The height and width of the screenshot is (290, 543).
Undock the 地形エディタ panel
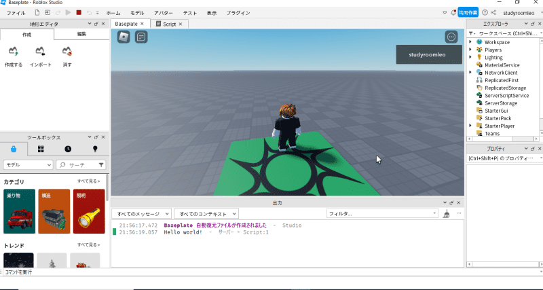(96, 24)
